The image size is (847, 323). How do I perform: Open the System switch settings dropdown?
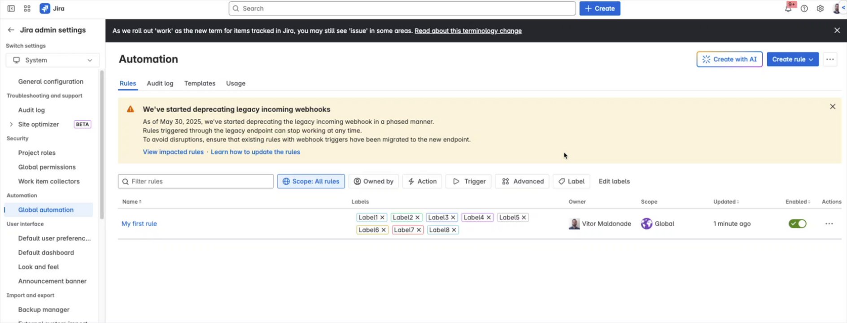point(52,60)
